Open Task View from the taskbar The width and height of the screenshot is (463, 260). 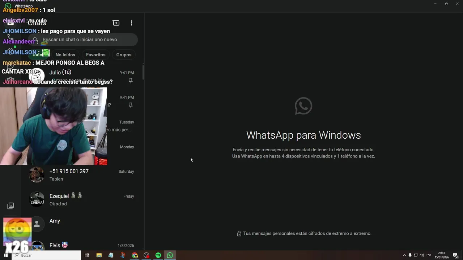(x=87, y=255)
